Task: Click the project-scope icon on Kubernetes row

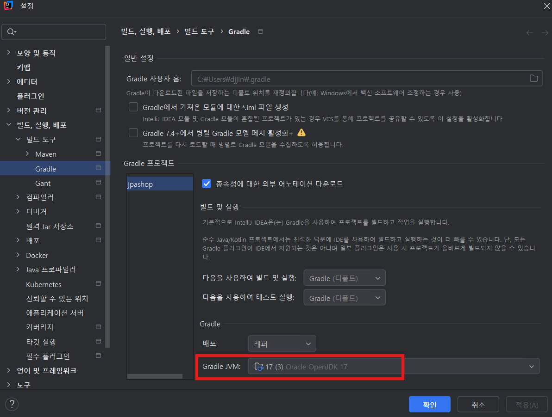Action: pyautogui.click(x=99, y=283)
